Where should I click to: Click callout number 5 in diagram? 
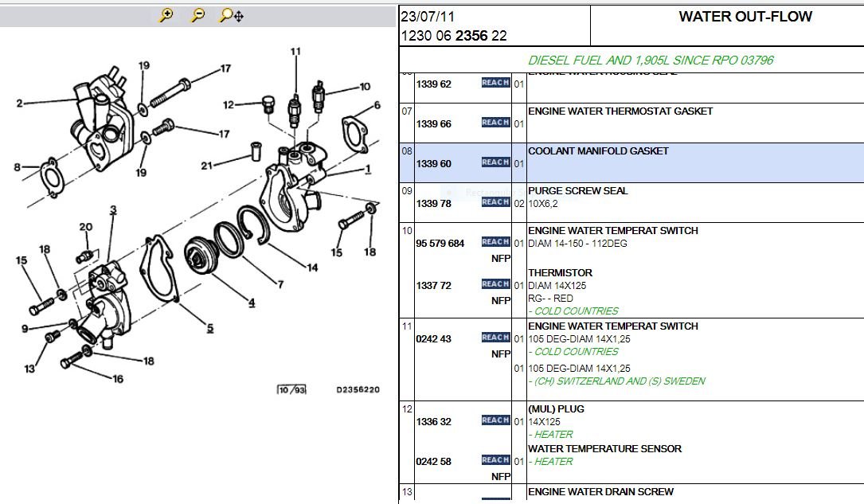coord(210,328)
